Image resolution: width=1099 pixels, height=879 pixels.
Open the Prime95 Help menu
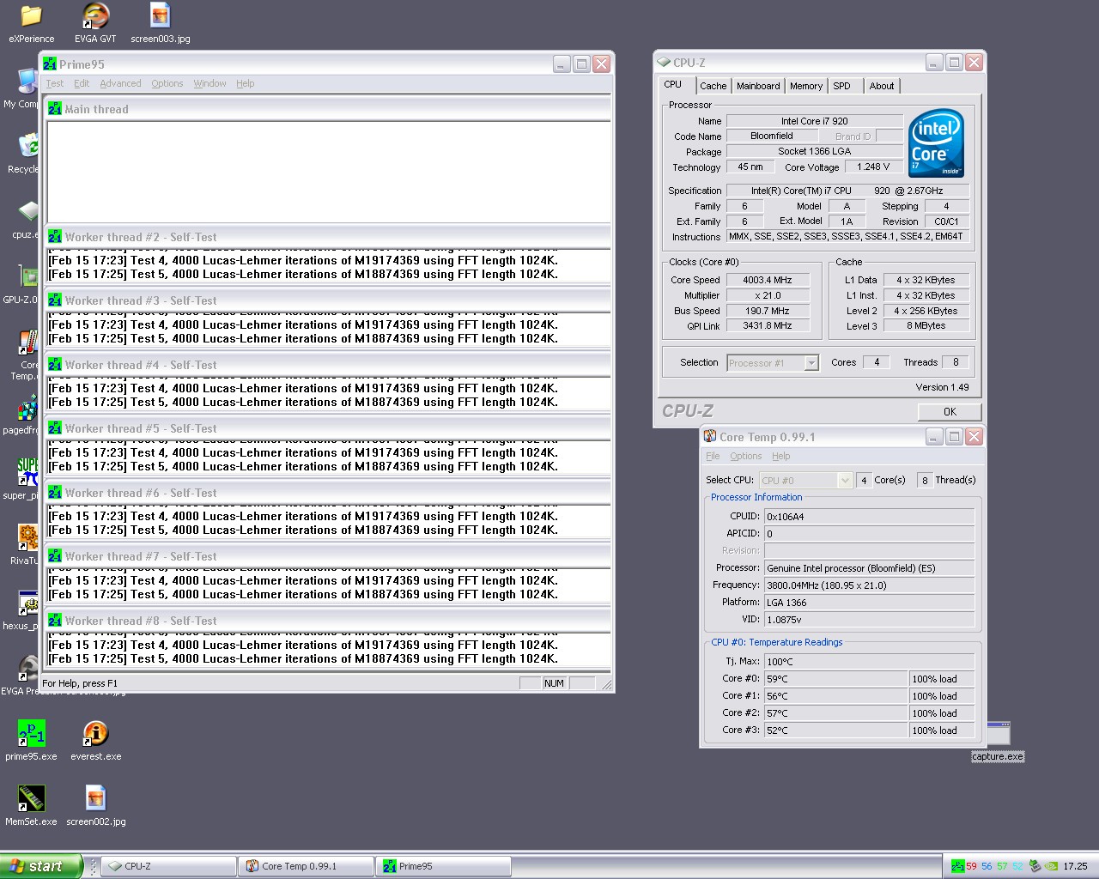pos(245,83)
